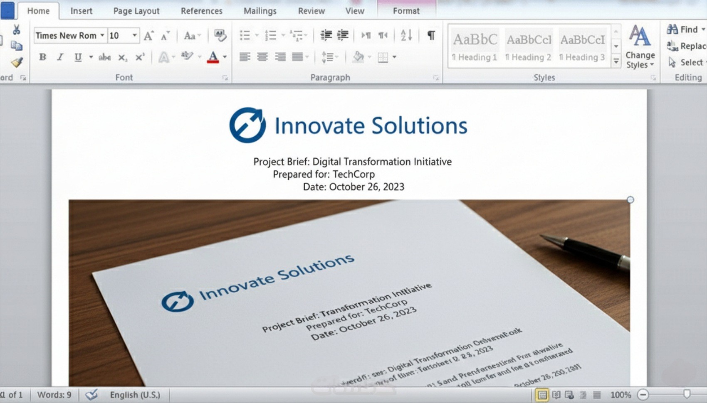Expand the Bullets dropdown arrow

[x=257, y=35]
